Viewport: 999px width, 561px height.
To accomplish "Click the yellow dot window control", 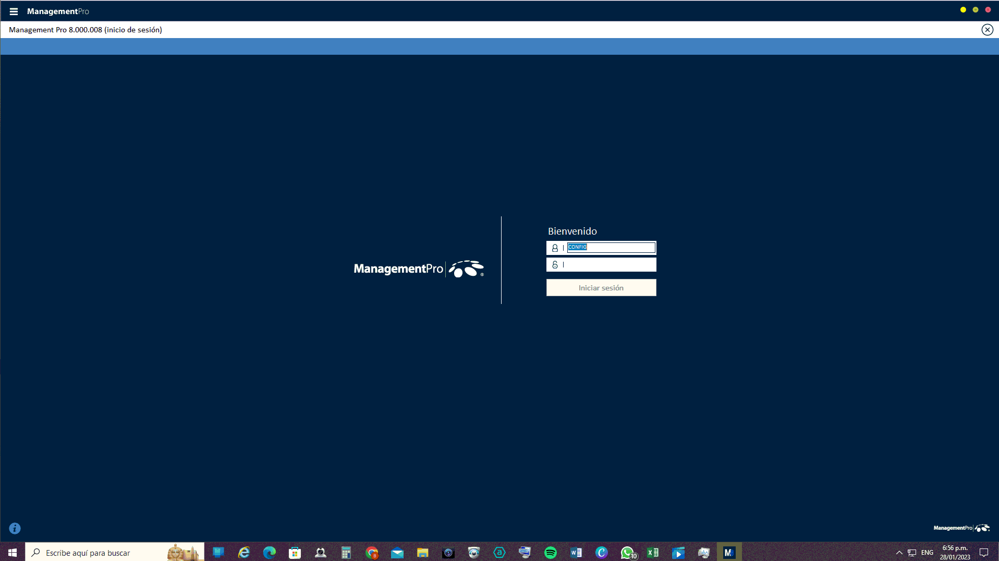I will coord(963,10).
